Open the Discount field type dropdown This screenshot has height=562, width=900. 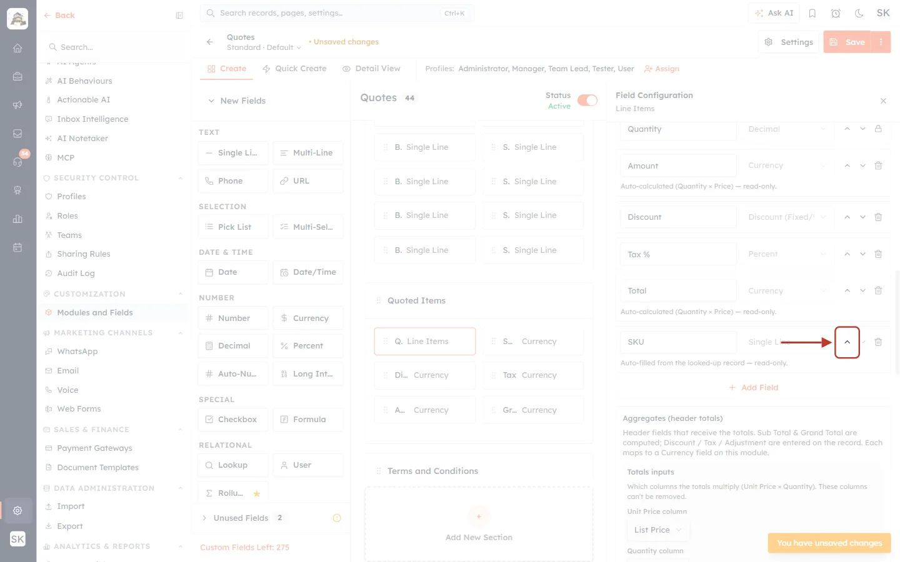(x=787, y=217)
